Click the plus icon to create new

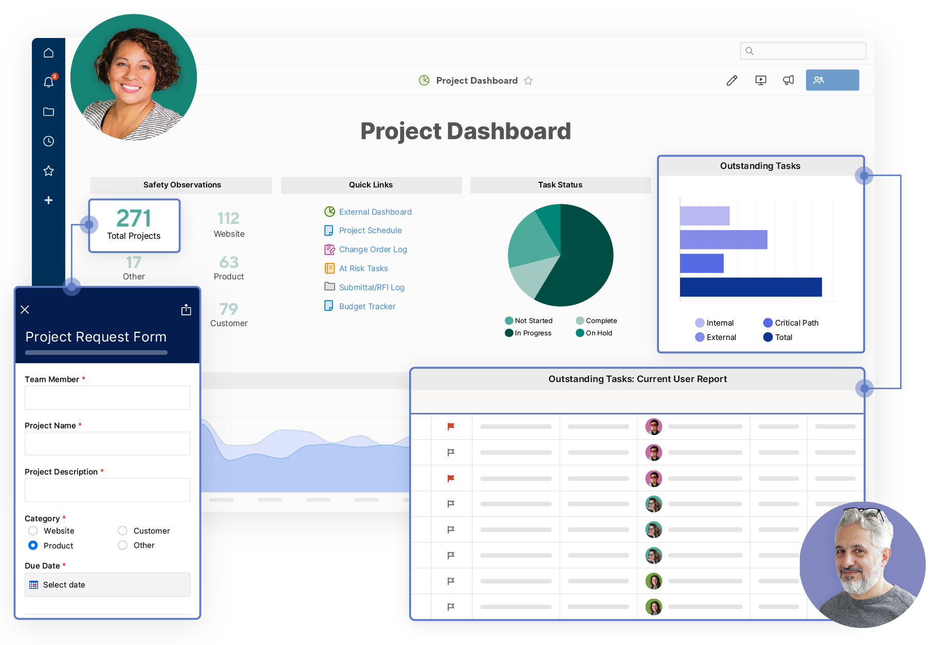48,200
